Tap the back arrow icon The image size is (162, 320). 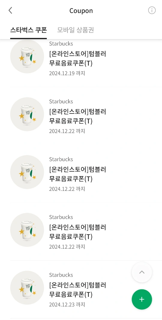coord(10,11)
